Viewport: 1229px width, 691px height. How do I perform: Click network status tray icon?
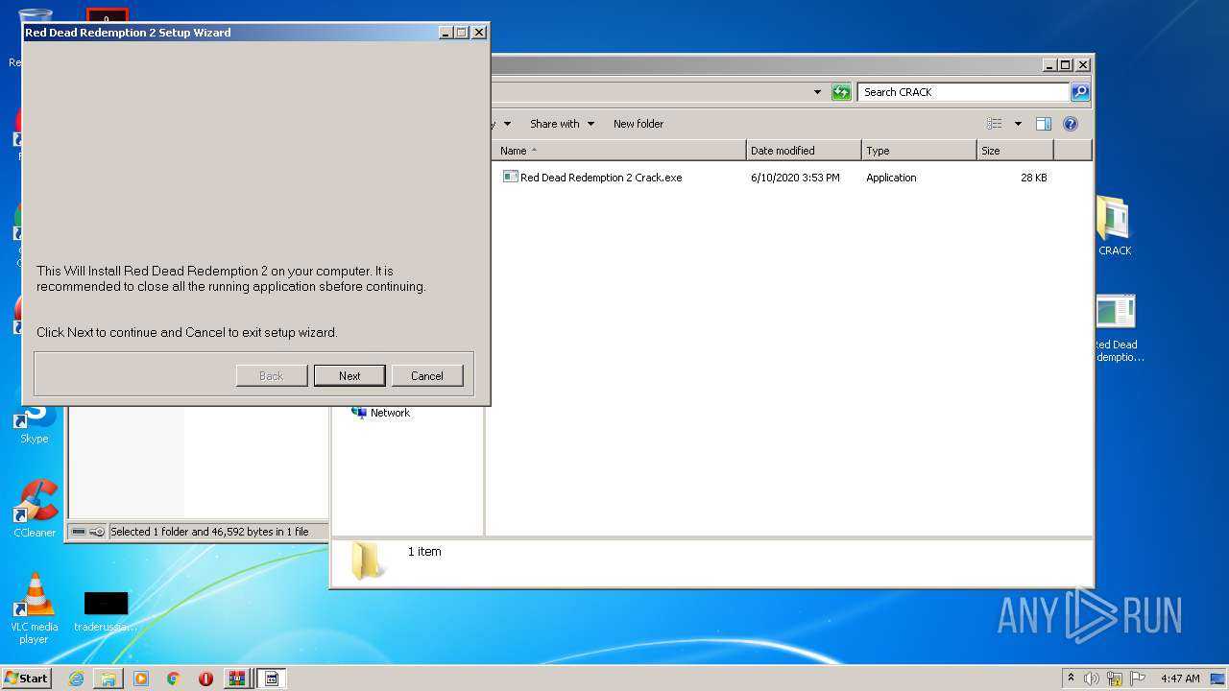(x=1115, y=679)
